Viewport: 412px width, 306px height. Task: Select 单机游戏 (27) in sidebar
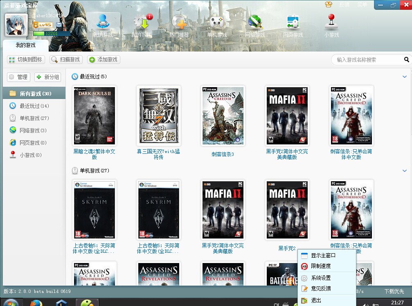34,118
